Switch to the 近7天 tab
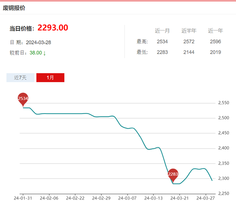 [20, 78]
